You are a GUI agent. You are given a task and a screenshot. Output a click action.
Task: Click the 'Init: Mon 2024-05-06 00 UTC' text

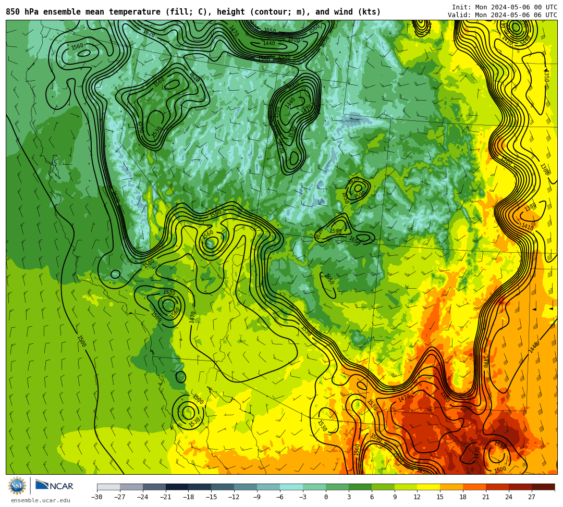[x=505, y=7]
